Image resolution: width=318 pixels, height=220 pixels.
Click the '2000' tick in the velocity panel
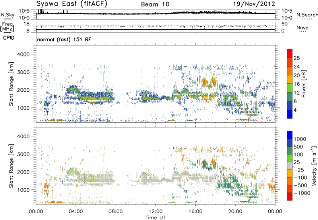coord(23,172)
